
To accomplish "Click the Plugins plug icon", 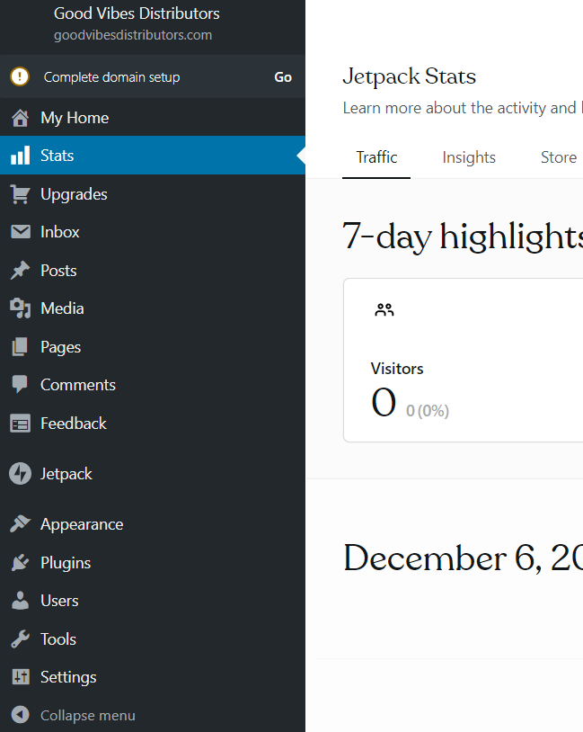I will 20,563.
